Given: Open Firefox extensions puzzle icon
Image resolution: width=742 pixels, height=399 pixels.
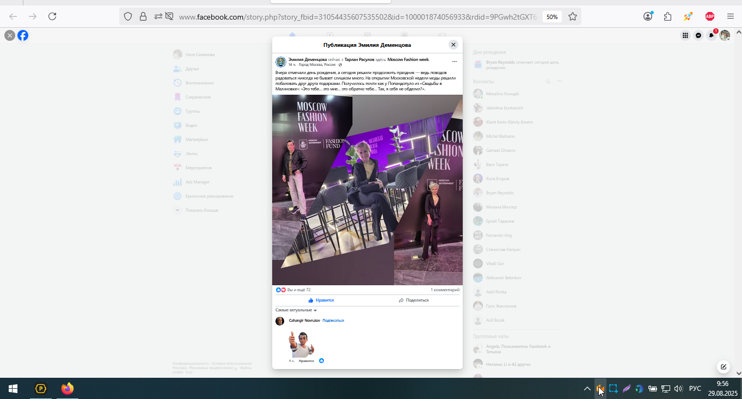Looking at the screenshot, I should click(668, 16).
